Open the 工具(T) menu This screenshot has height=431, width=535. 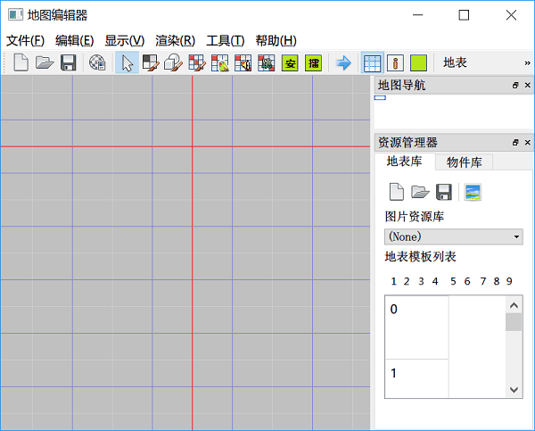coord(225,40)
